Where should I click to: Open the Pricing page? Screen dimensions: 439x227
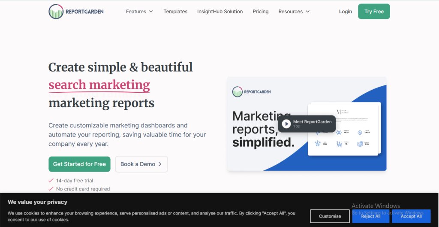coord(261,12)
